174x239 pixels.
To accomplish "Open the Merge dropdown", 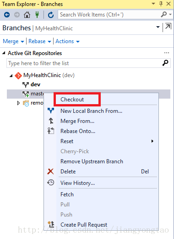I will tap(13, 41).
